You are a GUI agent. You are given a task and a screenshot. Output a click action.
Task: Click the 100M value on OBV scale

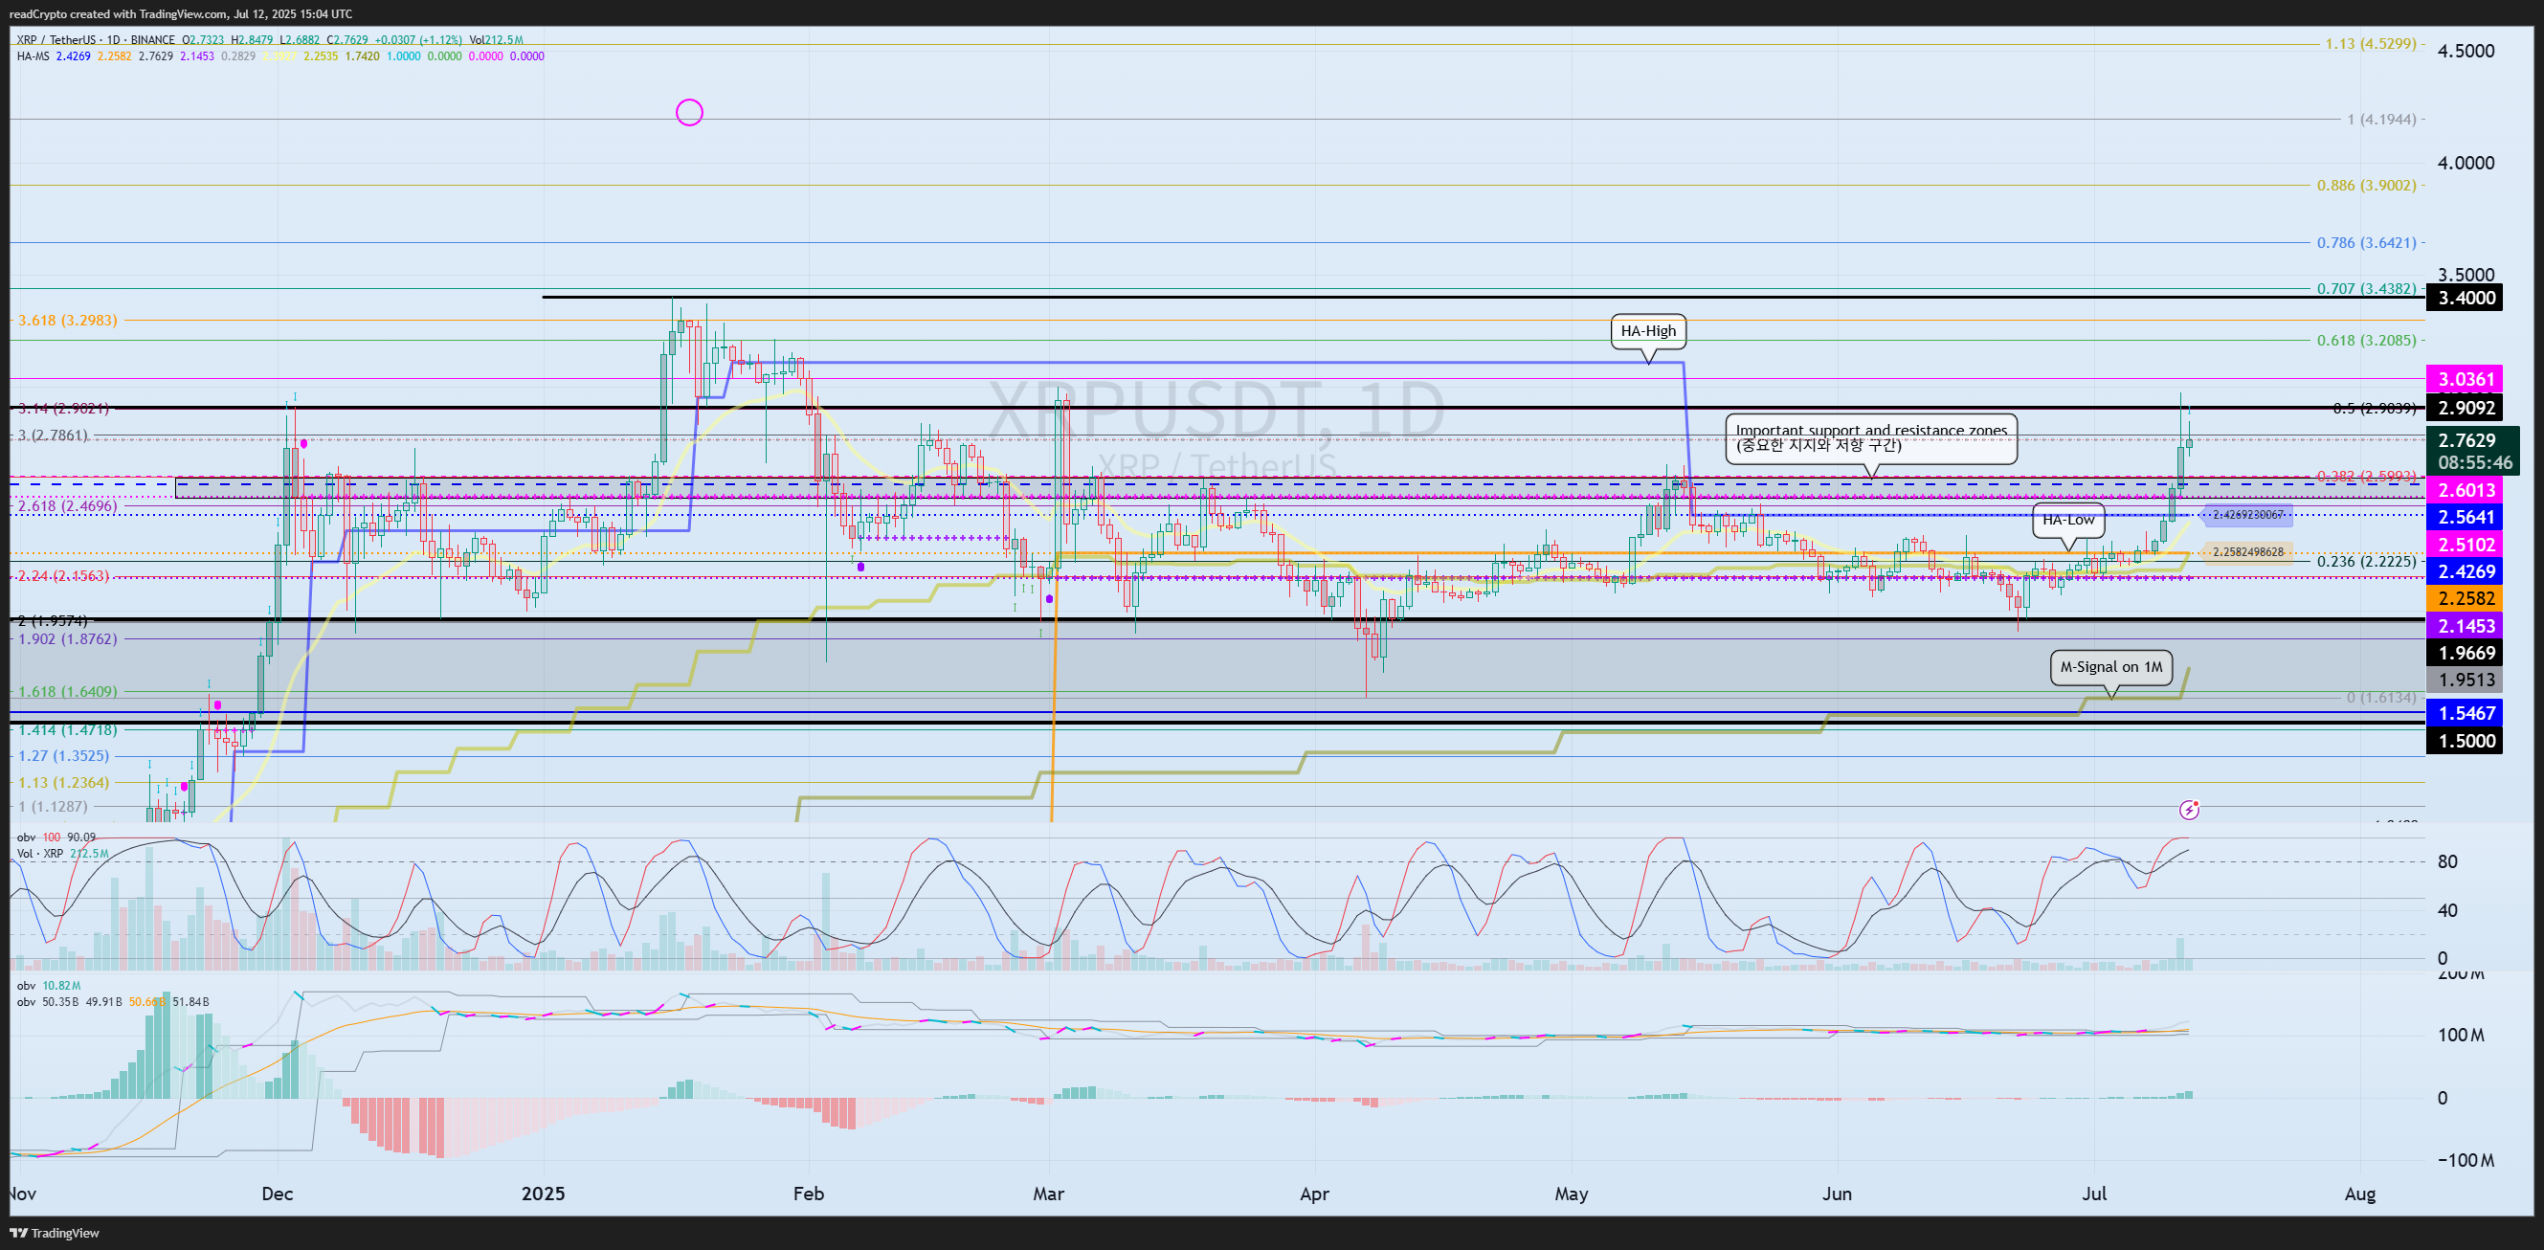2460,1035
